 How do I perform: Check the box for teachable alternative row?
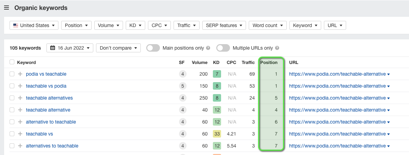point(12,110)
